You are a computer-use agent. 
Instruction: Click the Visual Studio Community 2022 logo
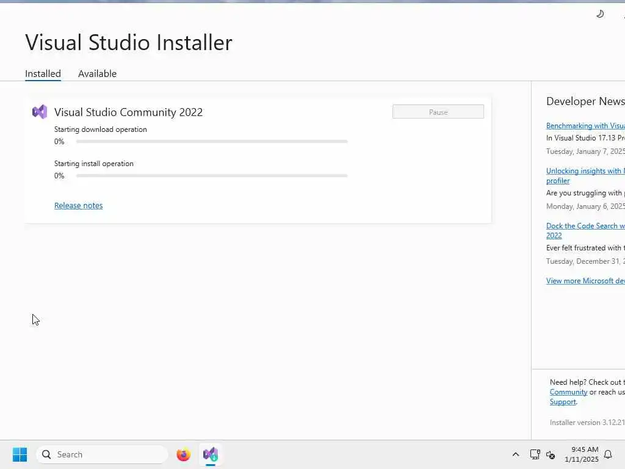click(40, 112)
